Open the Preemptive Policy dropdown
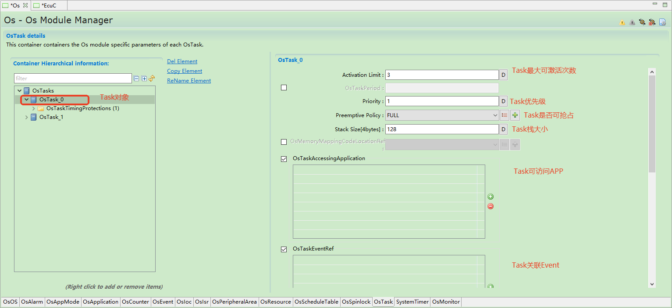672x308 pixels. coord(441,115)
